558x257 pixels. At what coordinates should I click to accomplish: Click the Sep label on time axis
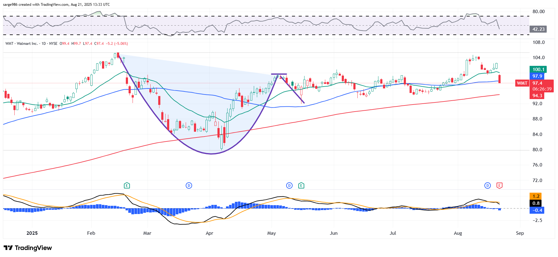click(520, 233)
